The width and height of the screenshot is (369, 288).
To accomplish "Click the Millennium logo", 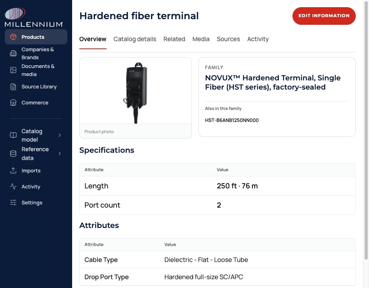I will (34, 17).
